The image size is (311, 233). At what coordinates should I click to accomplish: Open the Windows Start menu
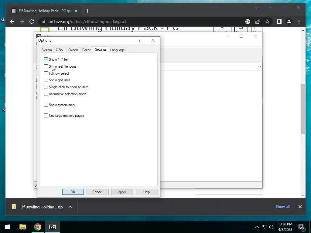click(x=7, y=227)
